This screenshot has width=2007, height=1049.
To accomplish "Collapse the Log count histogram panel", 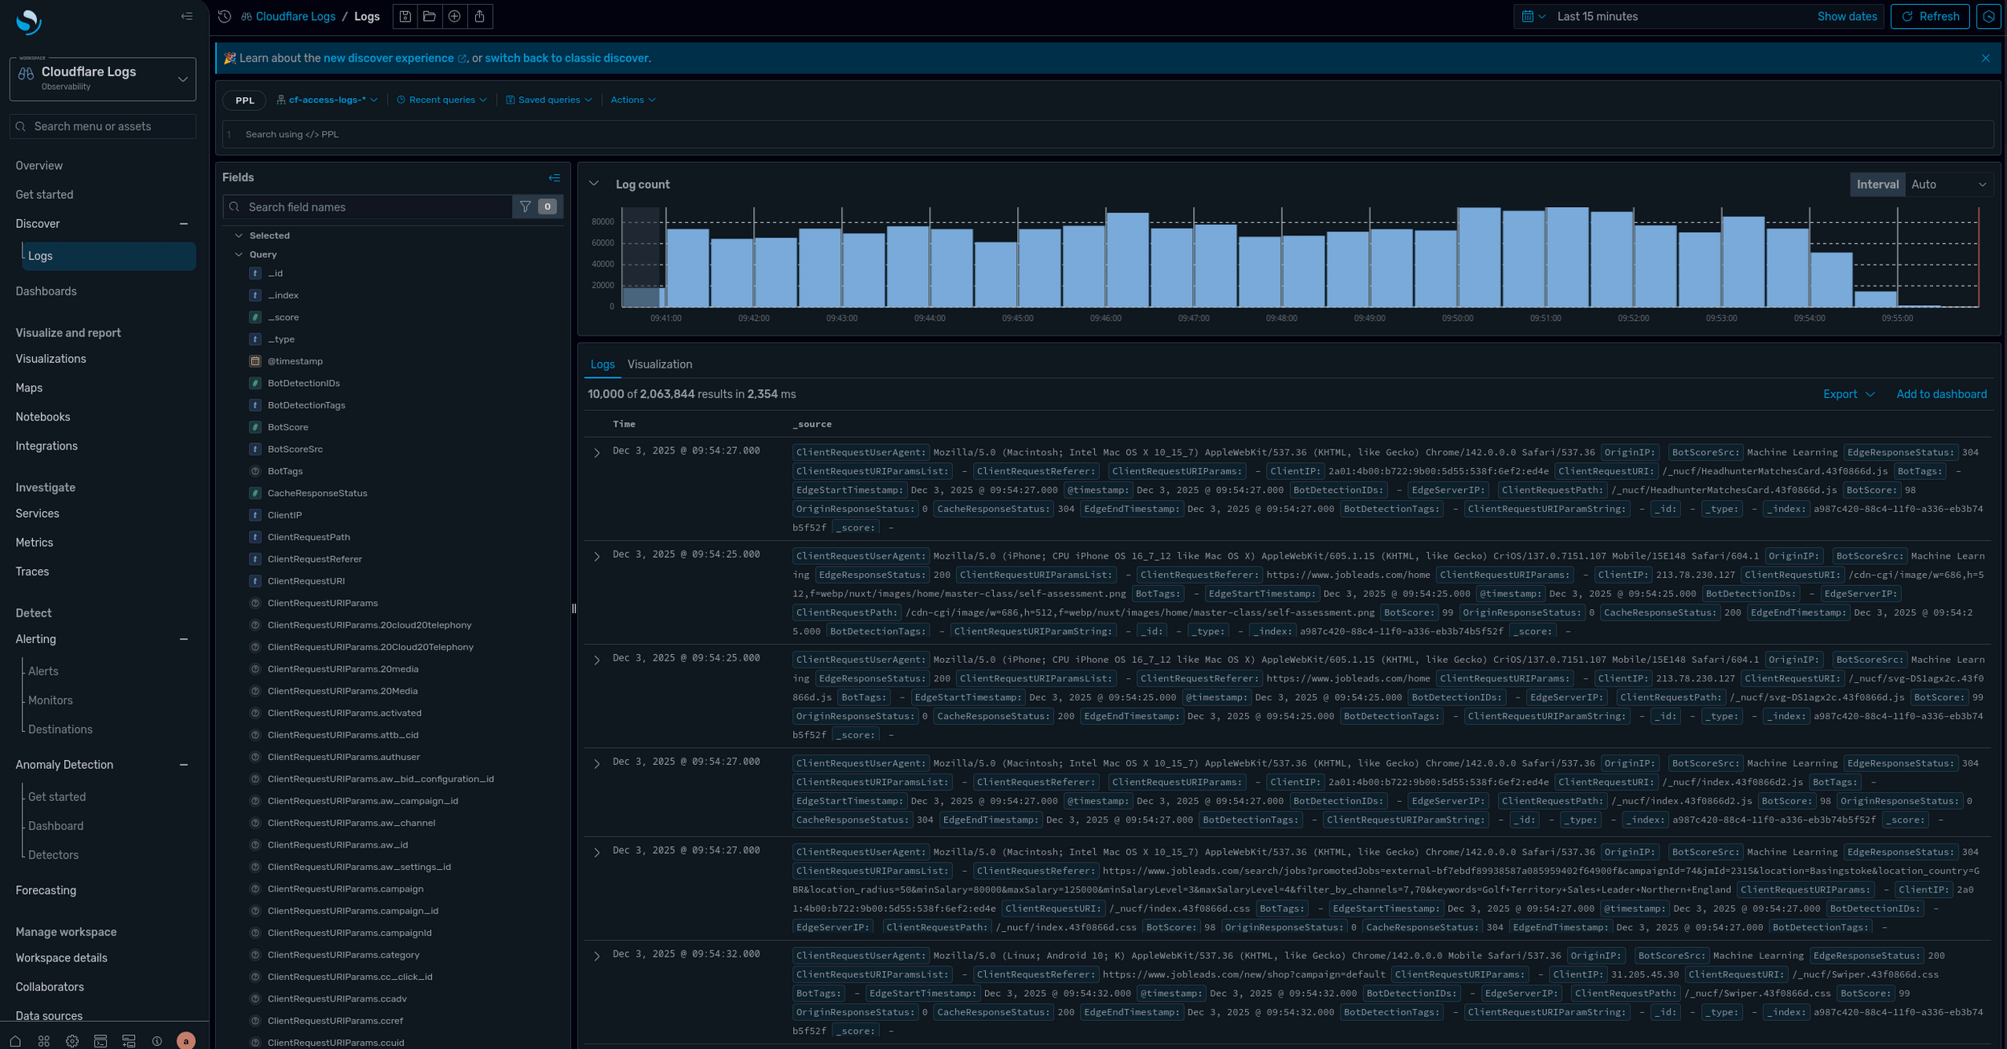I will tap(594, 184).
